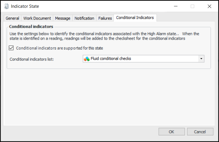Click the maximize window button

coord(192,6)
